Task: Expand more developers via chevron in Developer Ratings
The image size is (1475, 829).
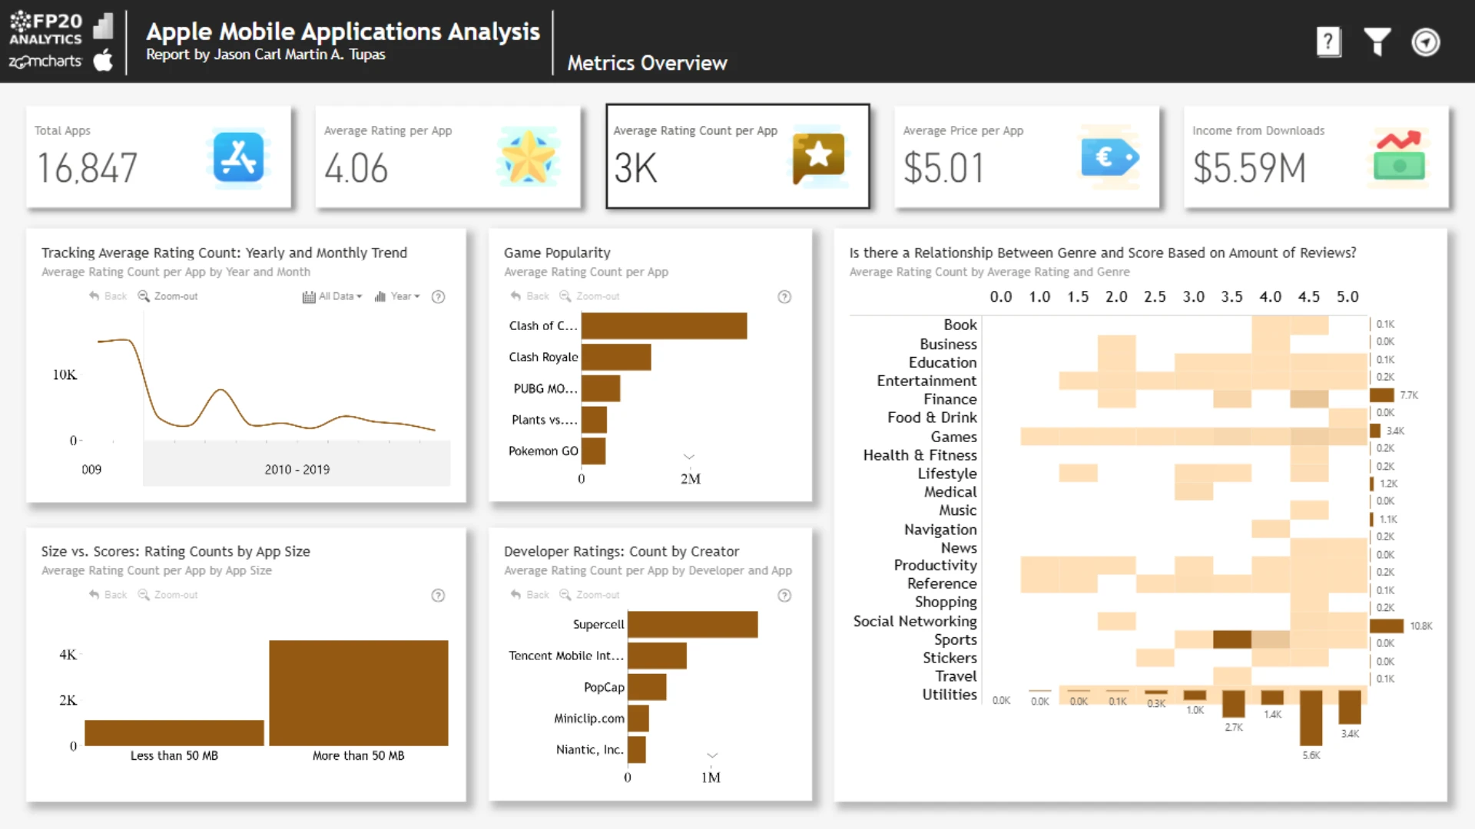Action: tap(712, 755)
